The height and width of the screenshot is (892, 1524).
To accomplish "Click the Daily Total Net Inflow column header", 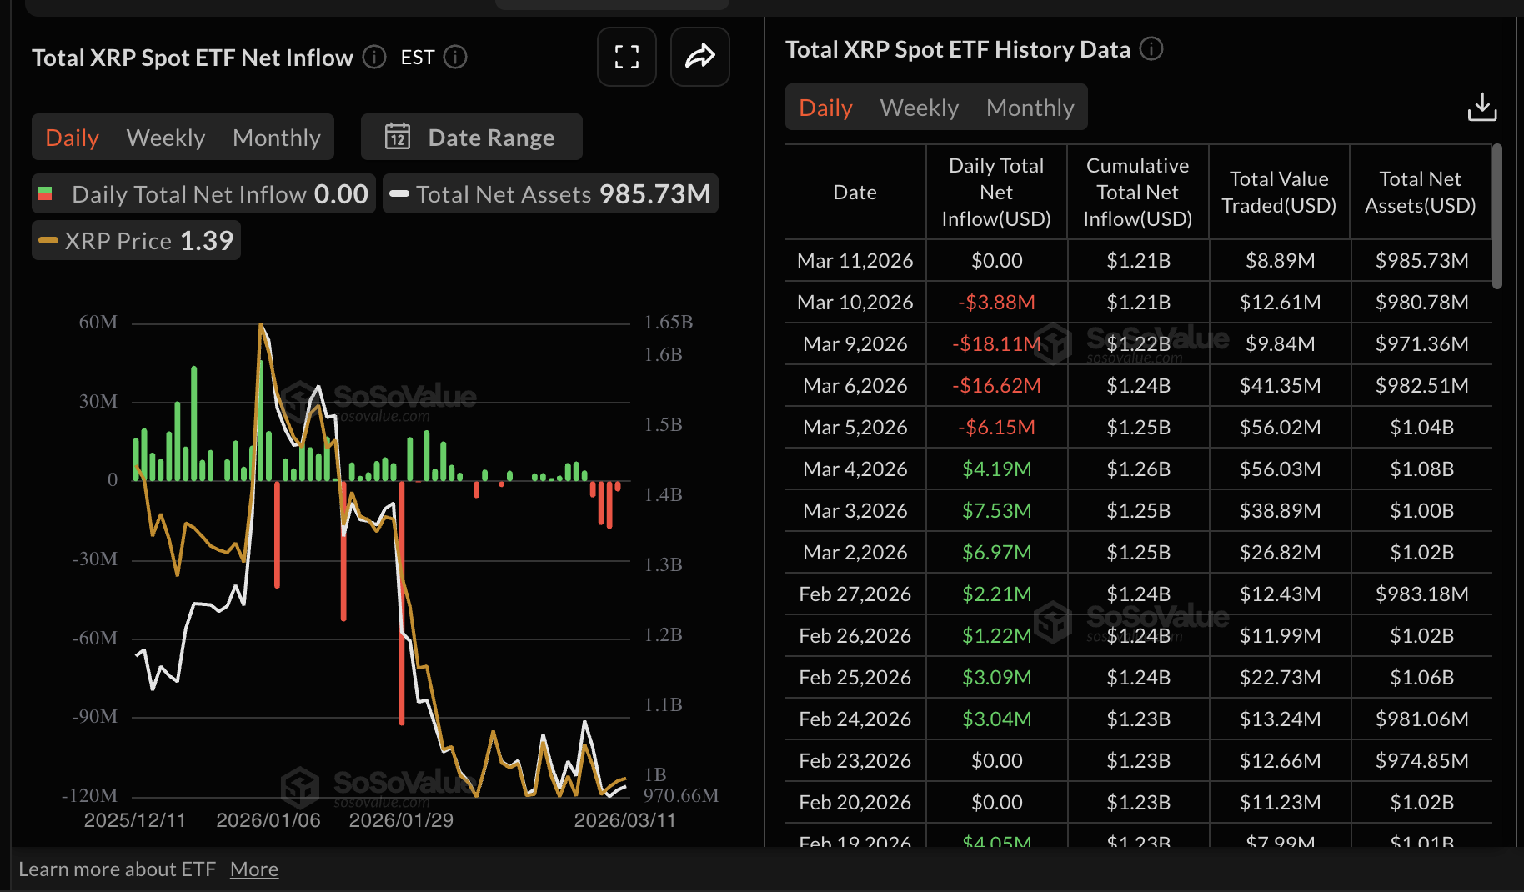I will (x=995, y=193).
